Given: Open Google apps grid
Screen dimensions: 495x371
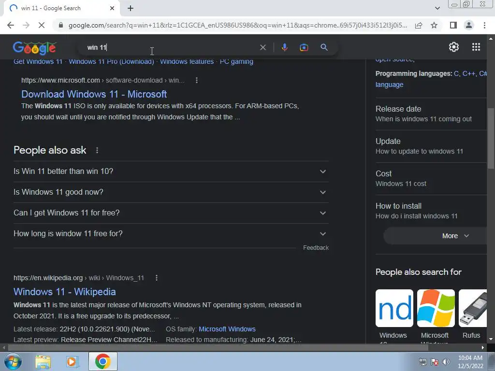Looking at the screenshot, I should tap(476, 47).
